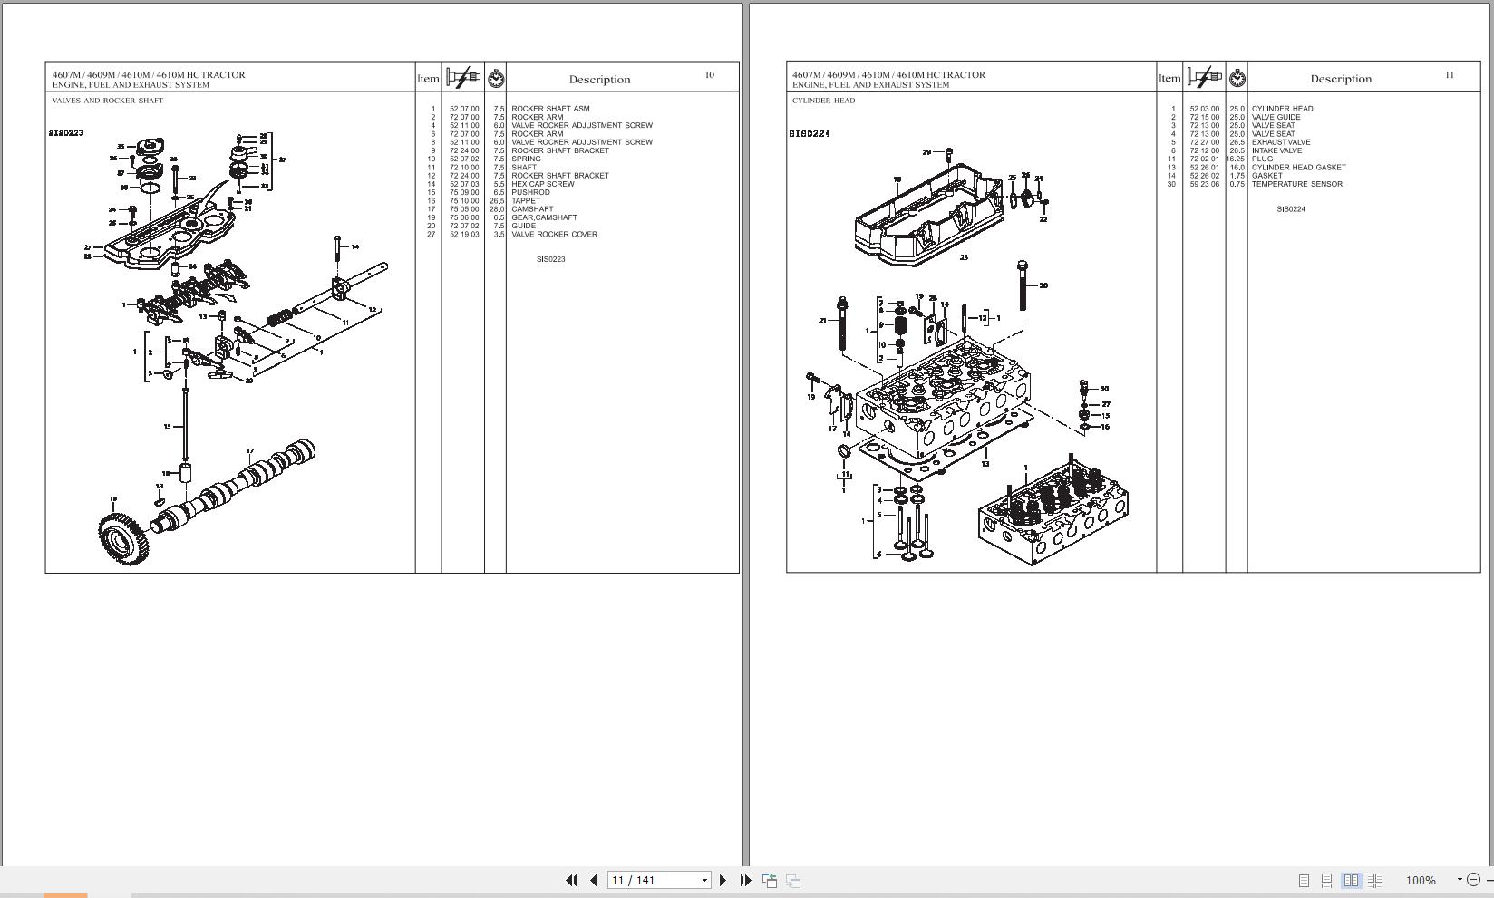Click the greyed next view icon
Viewport: 1494px width, 898px height.
coord(792,880)
